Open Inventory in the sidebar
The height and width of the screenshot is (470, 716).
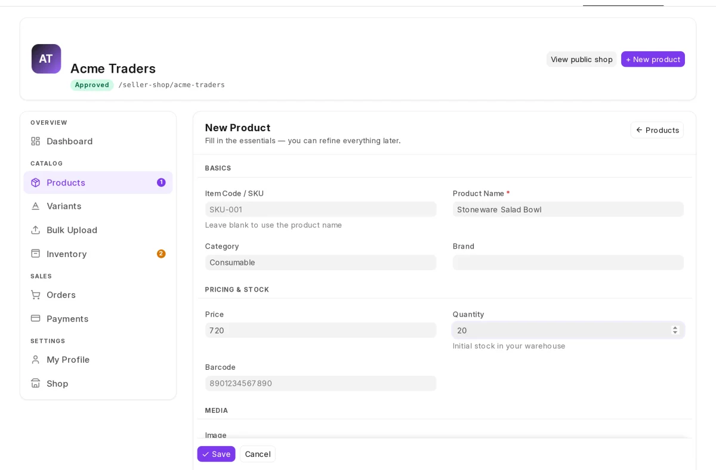[98, 253]
